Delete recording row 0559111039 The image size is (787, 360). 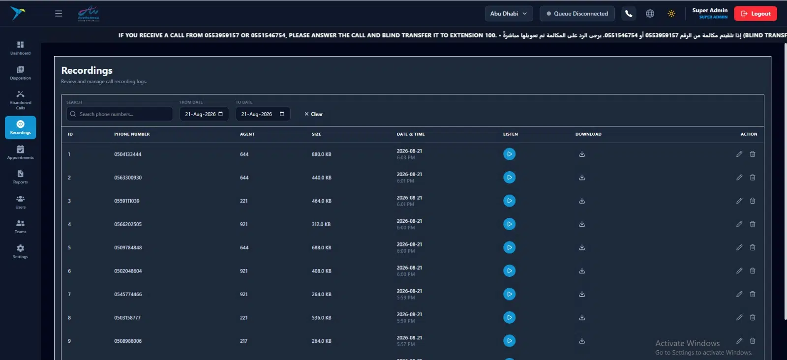[753, 201]
